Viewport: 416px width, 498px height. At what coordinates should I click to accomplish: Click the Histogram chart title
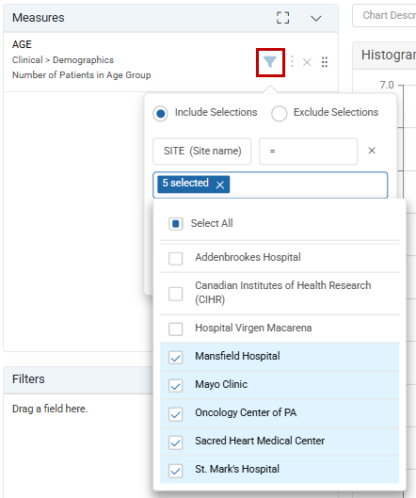389,55
